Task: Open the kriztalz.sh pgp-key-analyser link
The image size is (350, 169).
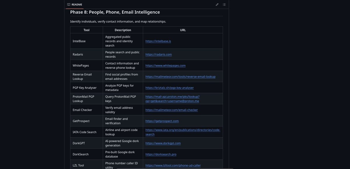Action: tap(169, 88)
